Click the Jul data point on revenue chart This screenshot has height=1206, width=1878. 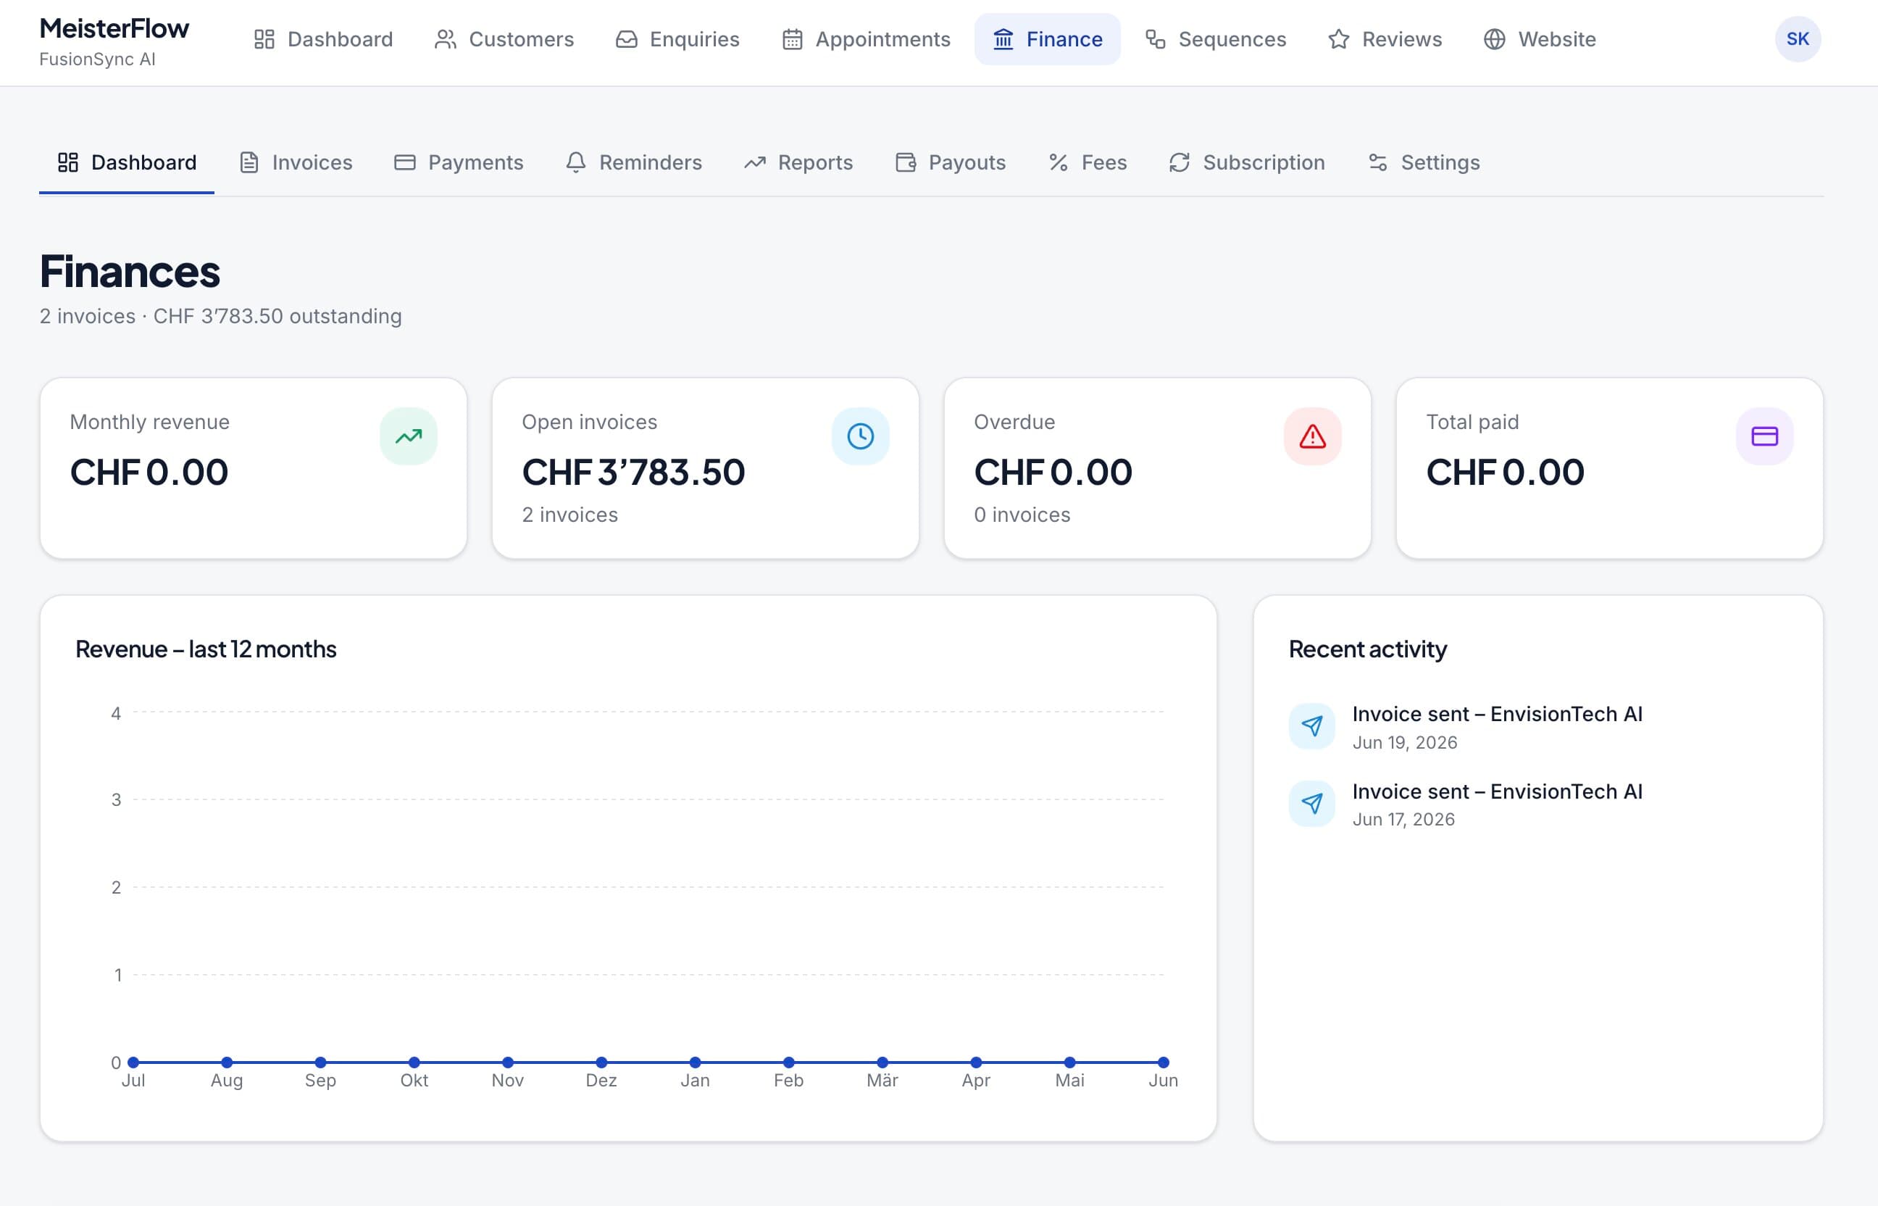[133, 1062]
